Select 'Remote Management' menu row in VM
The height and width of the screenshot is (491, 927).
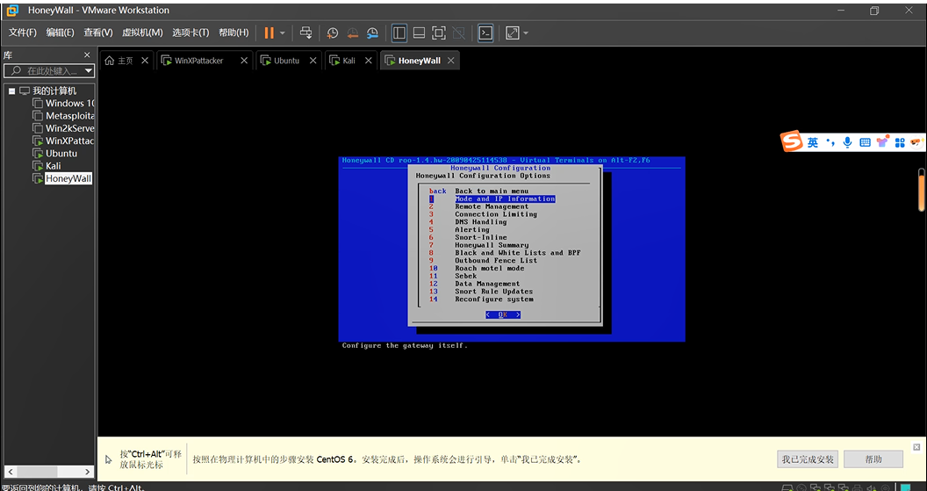click(x=492, y=206)
